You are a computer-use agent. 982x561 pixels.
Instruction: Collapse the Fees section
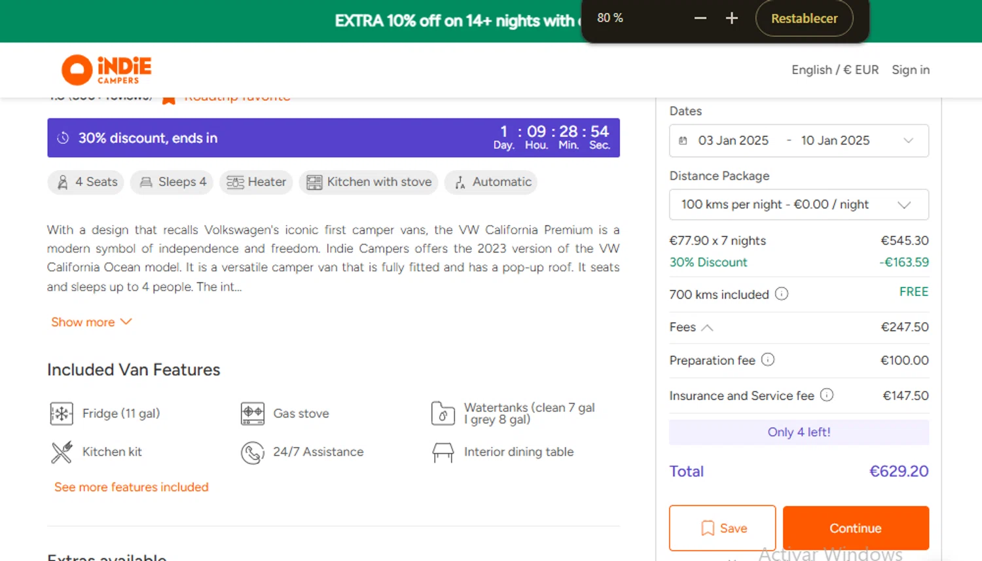(x=707, y=327)
